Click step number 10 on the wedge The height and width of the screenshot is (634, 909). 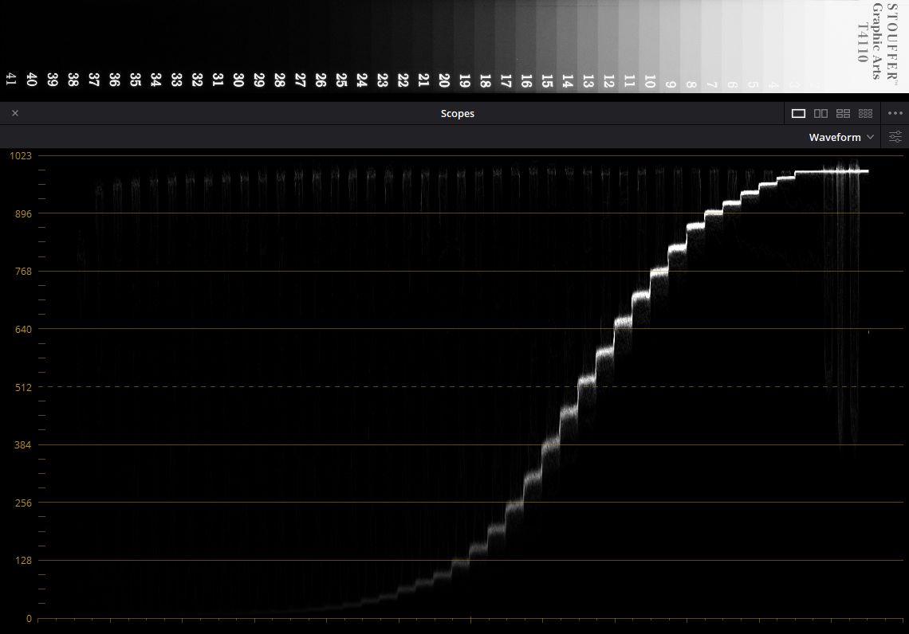pos(650,81)
